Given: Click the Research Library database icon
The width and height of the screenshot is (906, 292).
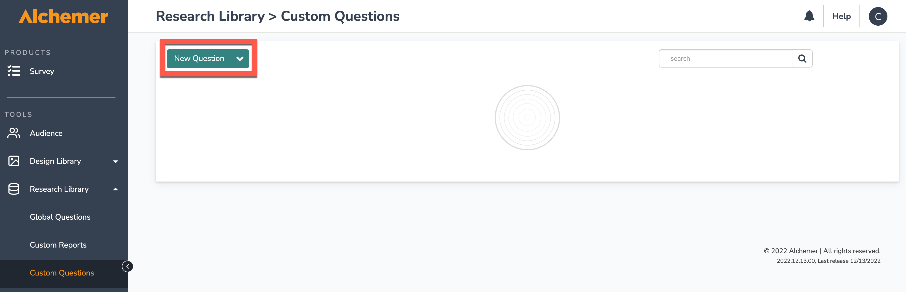Looking at the screenshot, I should coord(14,189).
